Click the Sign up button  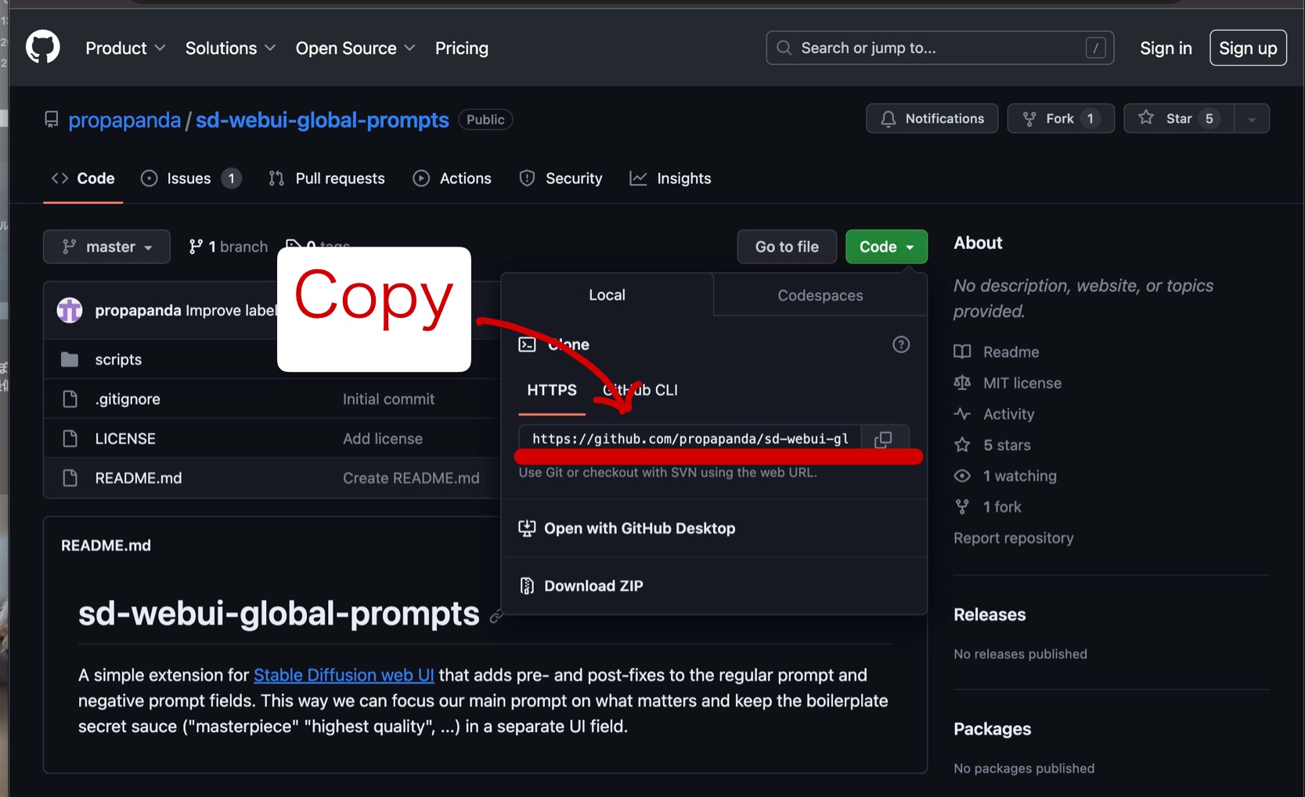coord(1248,48)
